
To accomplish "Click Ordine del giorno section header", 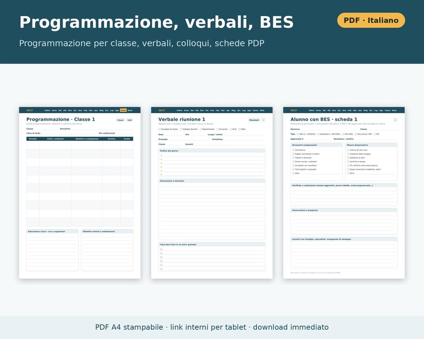I will pos(211,151).
